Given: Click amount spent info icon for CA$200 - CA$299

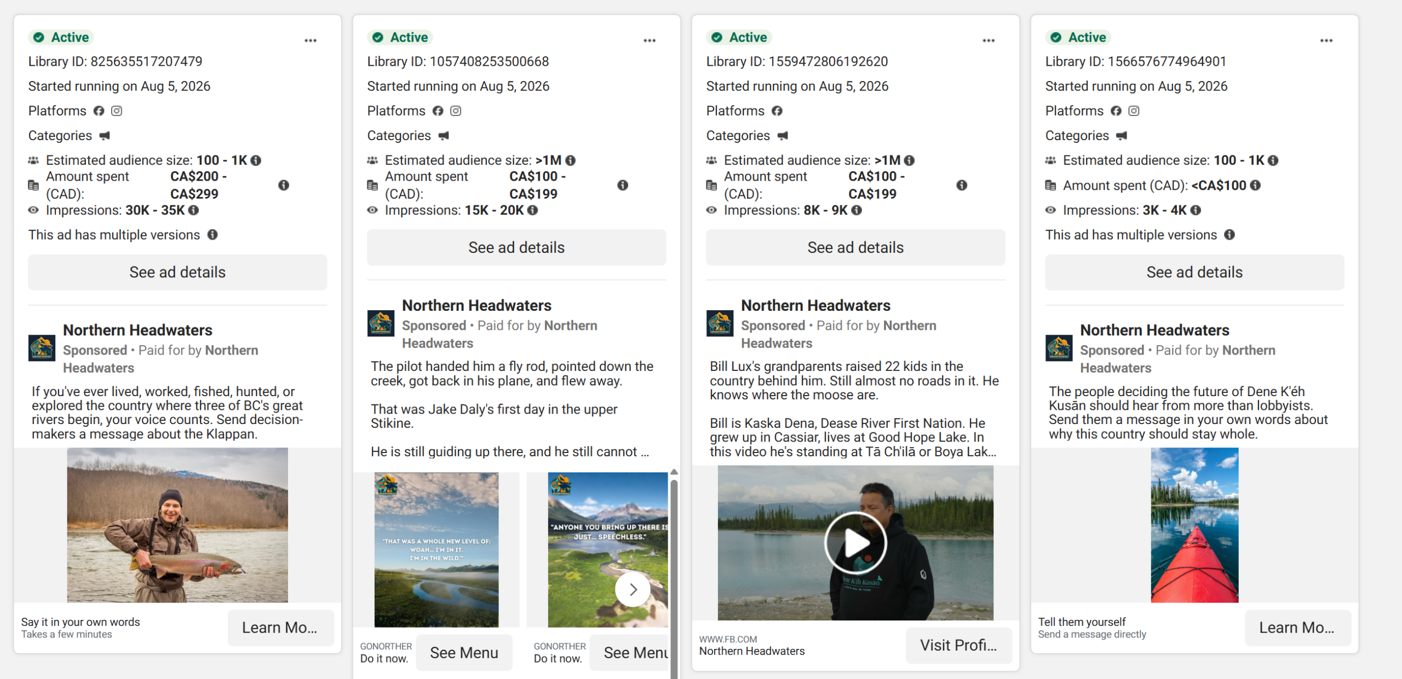Looking at the screenshot, I should [284, 185].
